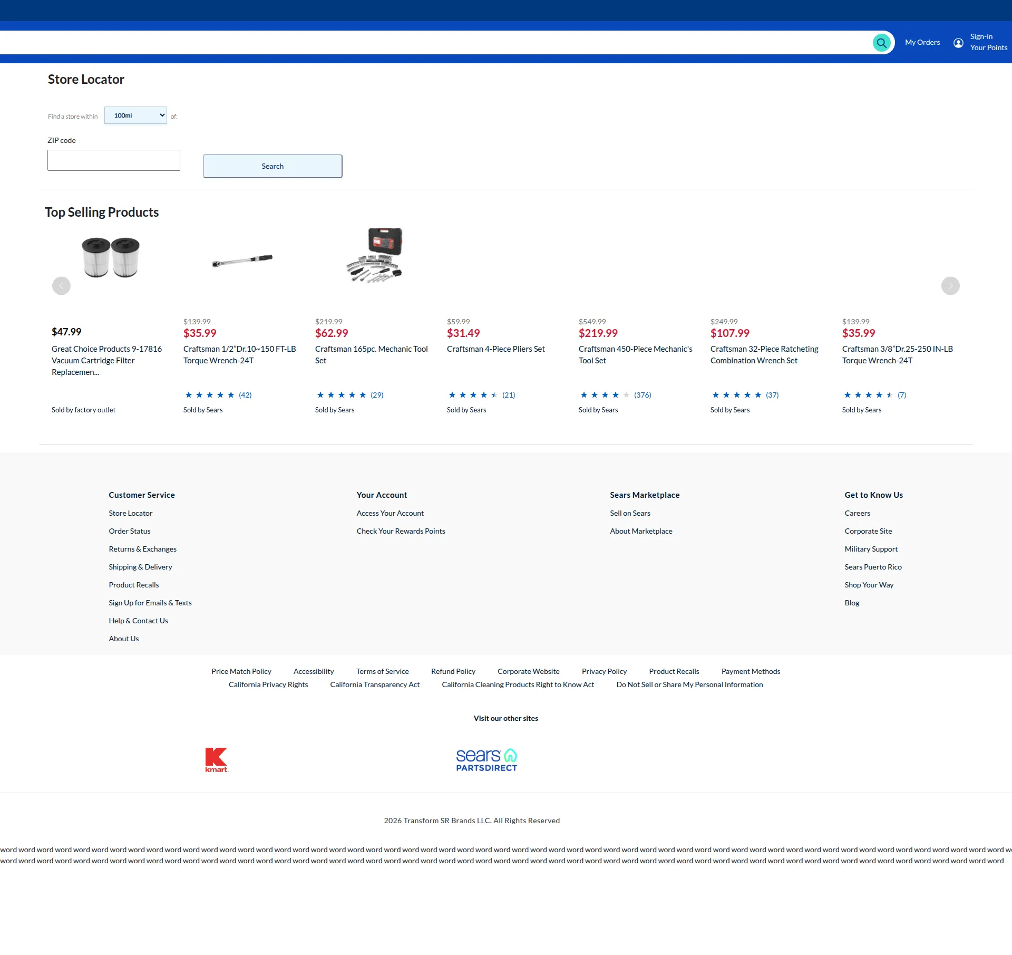Viewport: 1012px width, 955px height.
Task: Open the torque wrench product image
Action: [242, 260]
